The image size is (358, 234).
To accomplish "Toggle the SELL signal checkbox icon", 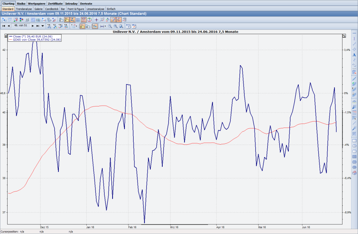I will 134,26.
